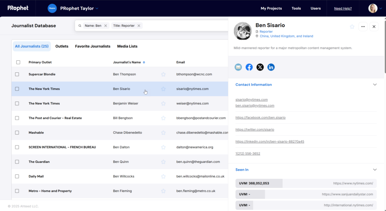The height and width of the screenshot is (211, 386).
Task: Open the linkedin.com/in/ben-sisario link
Action: click(270, 142)
